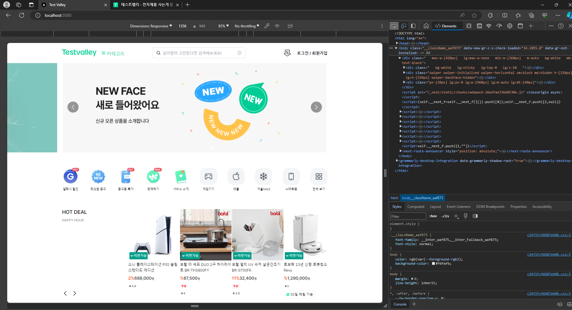572x310 pixels.
Task: Open the PS5 슬림 product thumbnail
Action: click(154, 235)
